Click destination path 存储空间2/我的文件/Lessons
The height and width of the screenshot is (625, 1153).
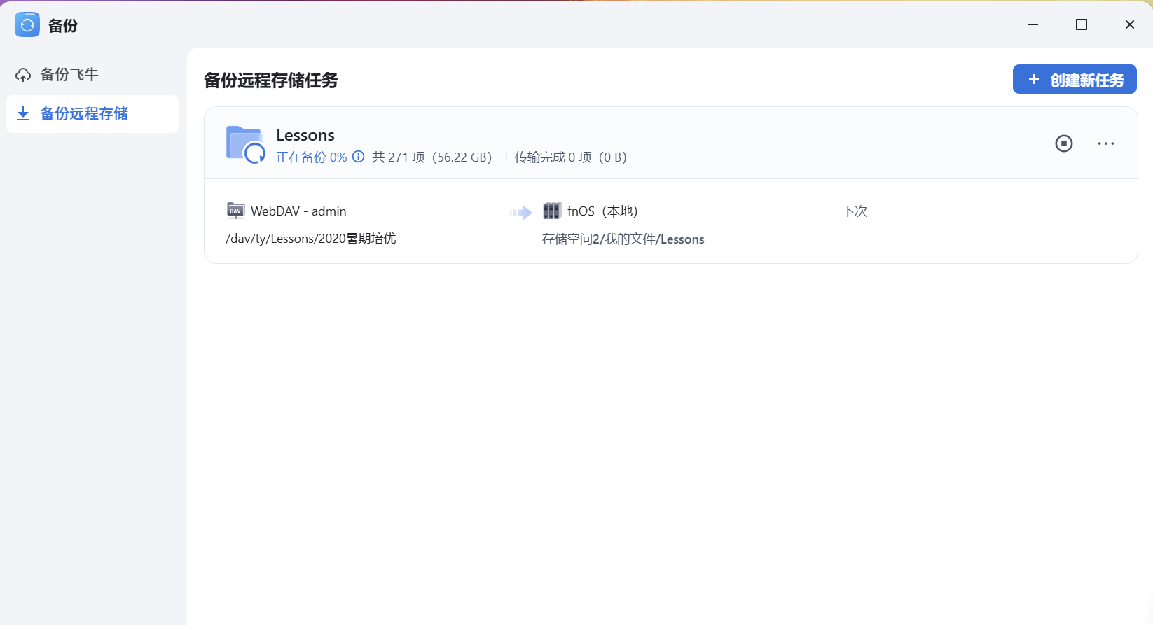tap(623, 239)
